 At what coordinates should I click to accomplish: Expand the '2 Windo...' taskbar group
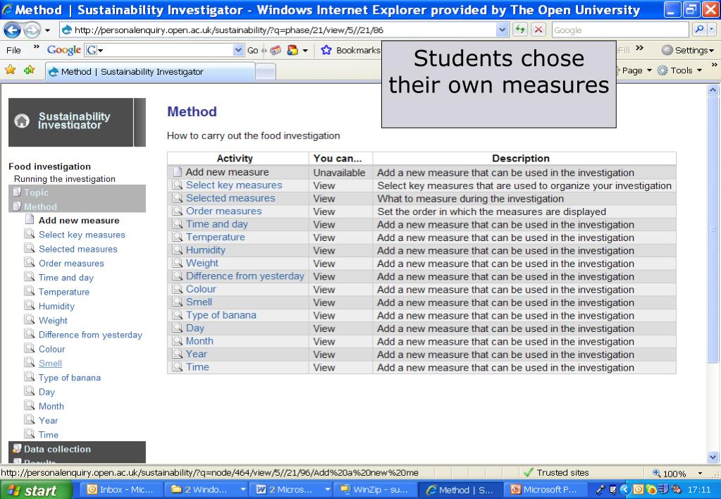(x=242, y=490)
